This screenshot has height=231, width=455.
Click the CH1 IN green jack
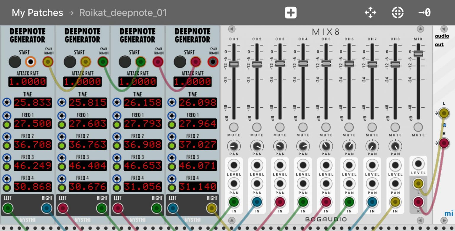[234, 202]
